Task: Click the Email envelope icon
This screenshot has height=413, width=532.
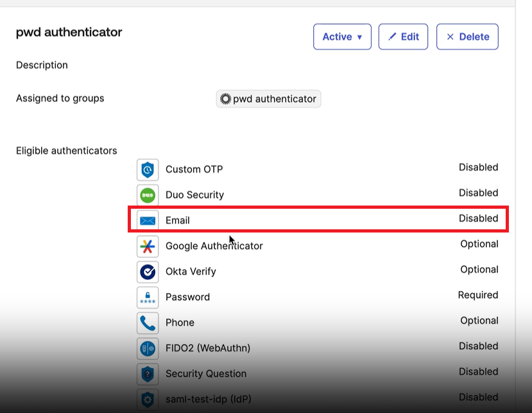Action: pyautogui.click(x=148, y=220)
